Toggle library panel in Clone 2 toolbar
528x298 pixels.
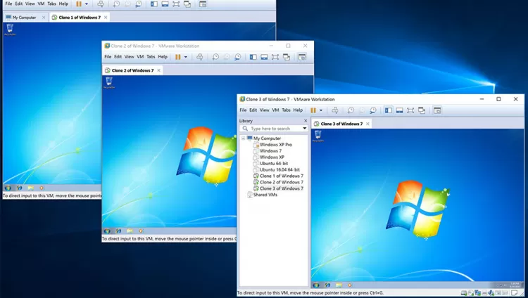click(253, 57)
